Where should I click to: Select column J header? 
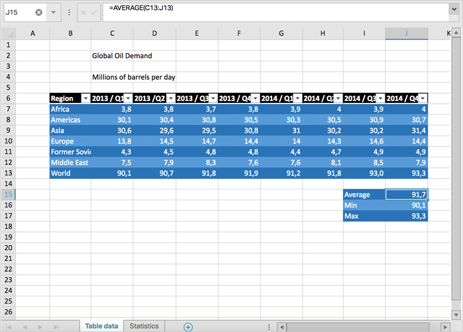point(407,33)
